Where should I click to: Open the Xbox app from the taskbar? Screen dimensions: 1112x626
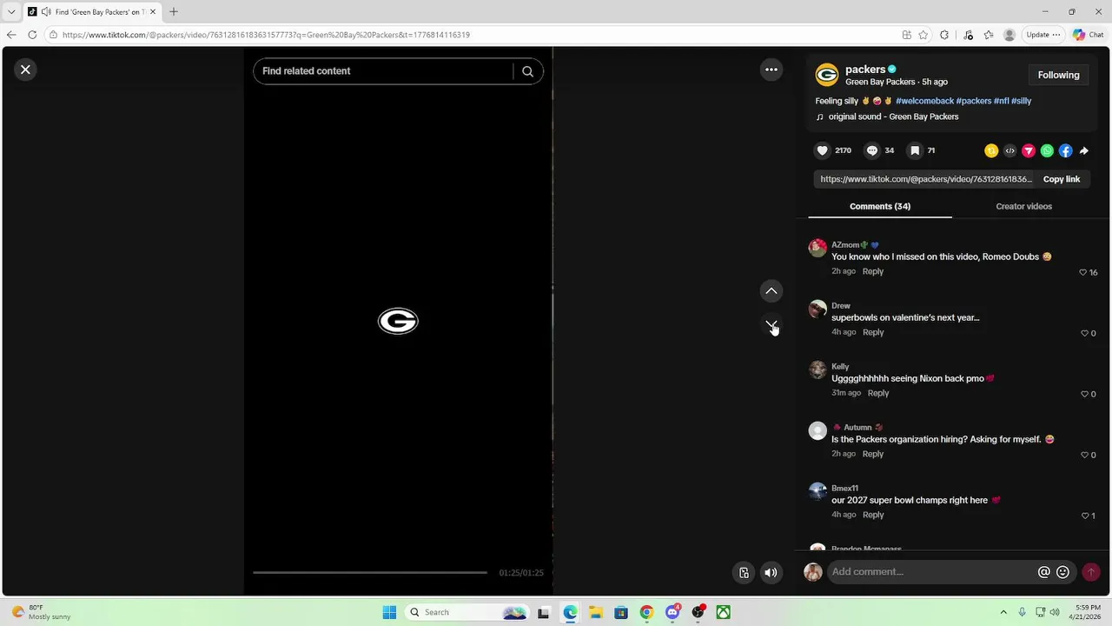coord(723,612)
